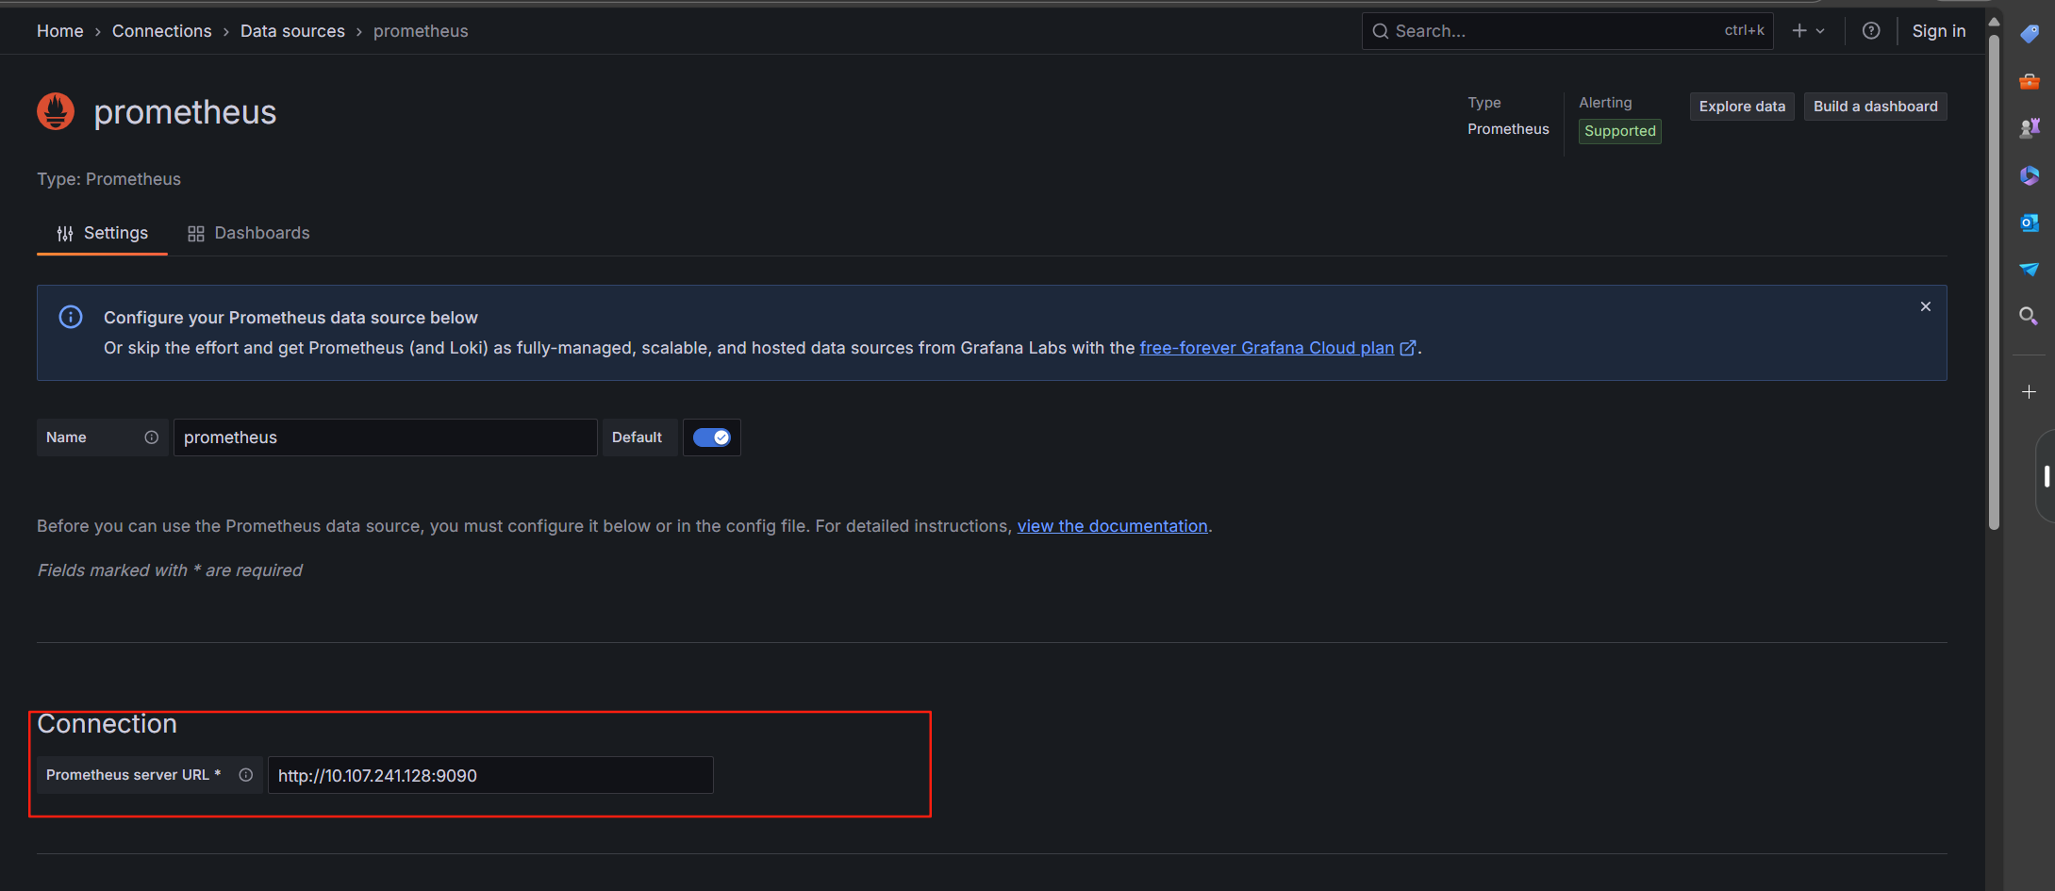This screenshot has width=2055, height=891.
Task: Go to Home breadcrumb
Action: tap(60, 31)
